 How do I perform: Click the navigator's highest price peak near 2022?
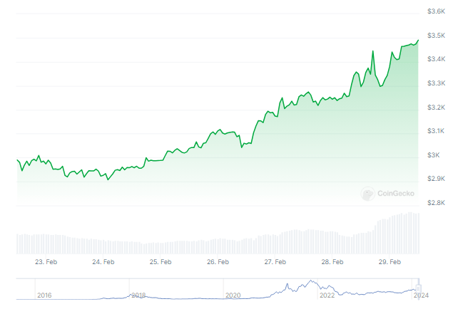310,281
